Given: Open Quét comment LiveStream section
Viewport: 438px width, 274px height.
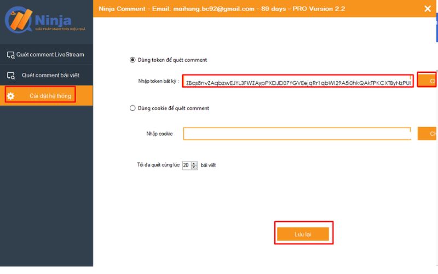Looking at the screenshot, I should [50, 55].
